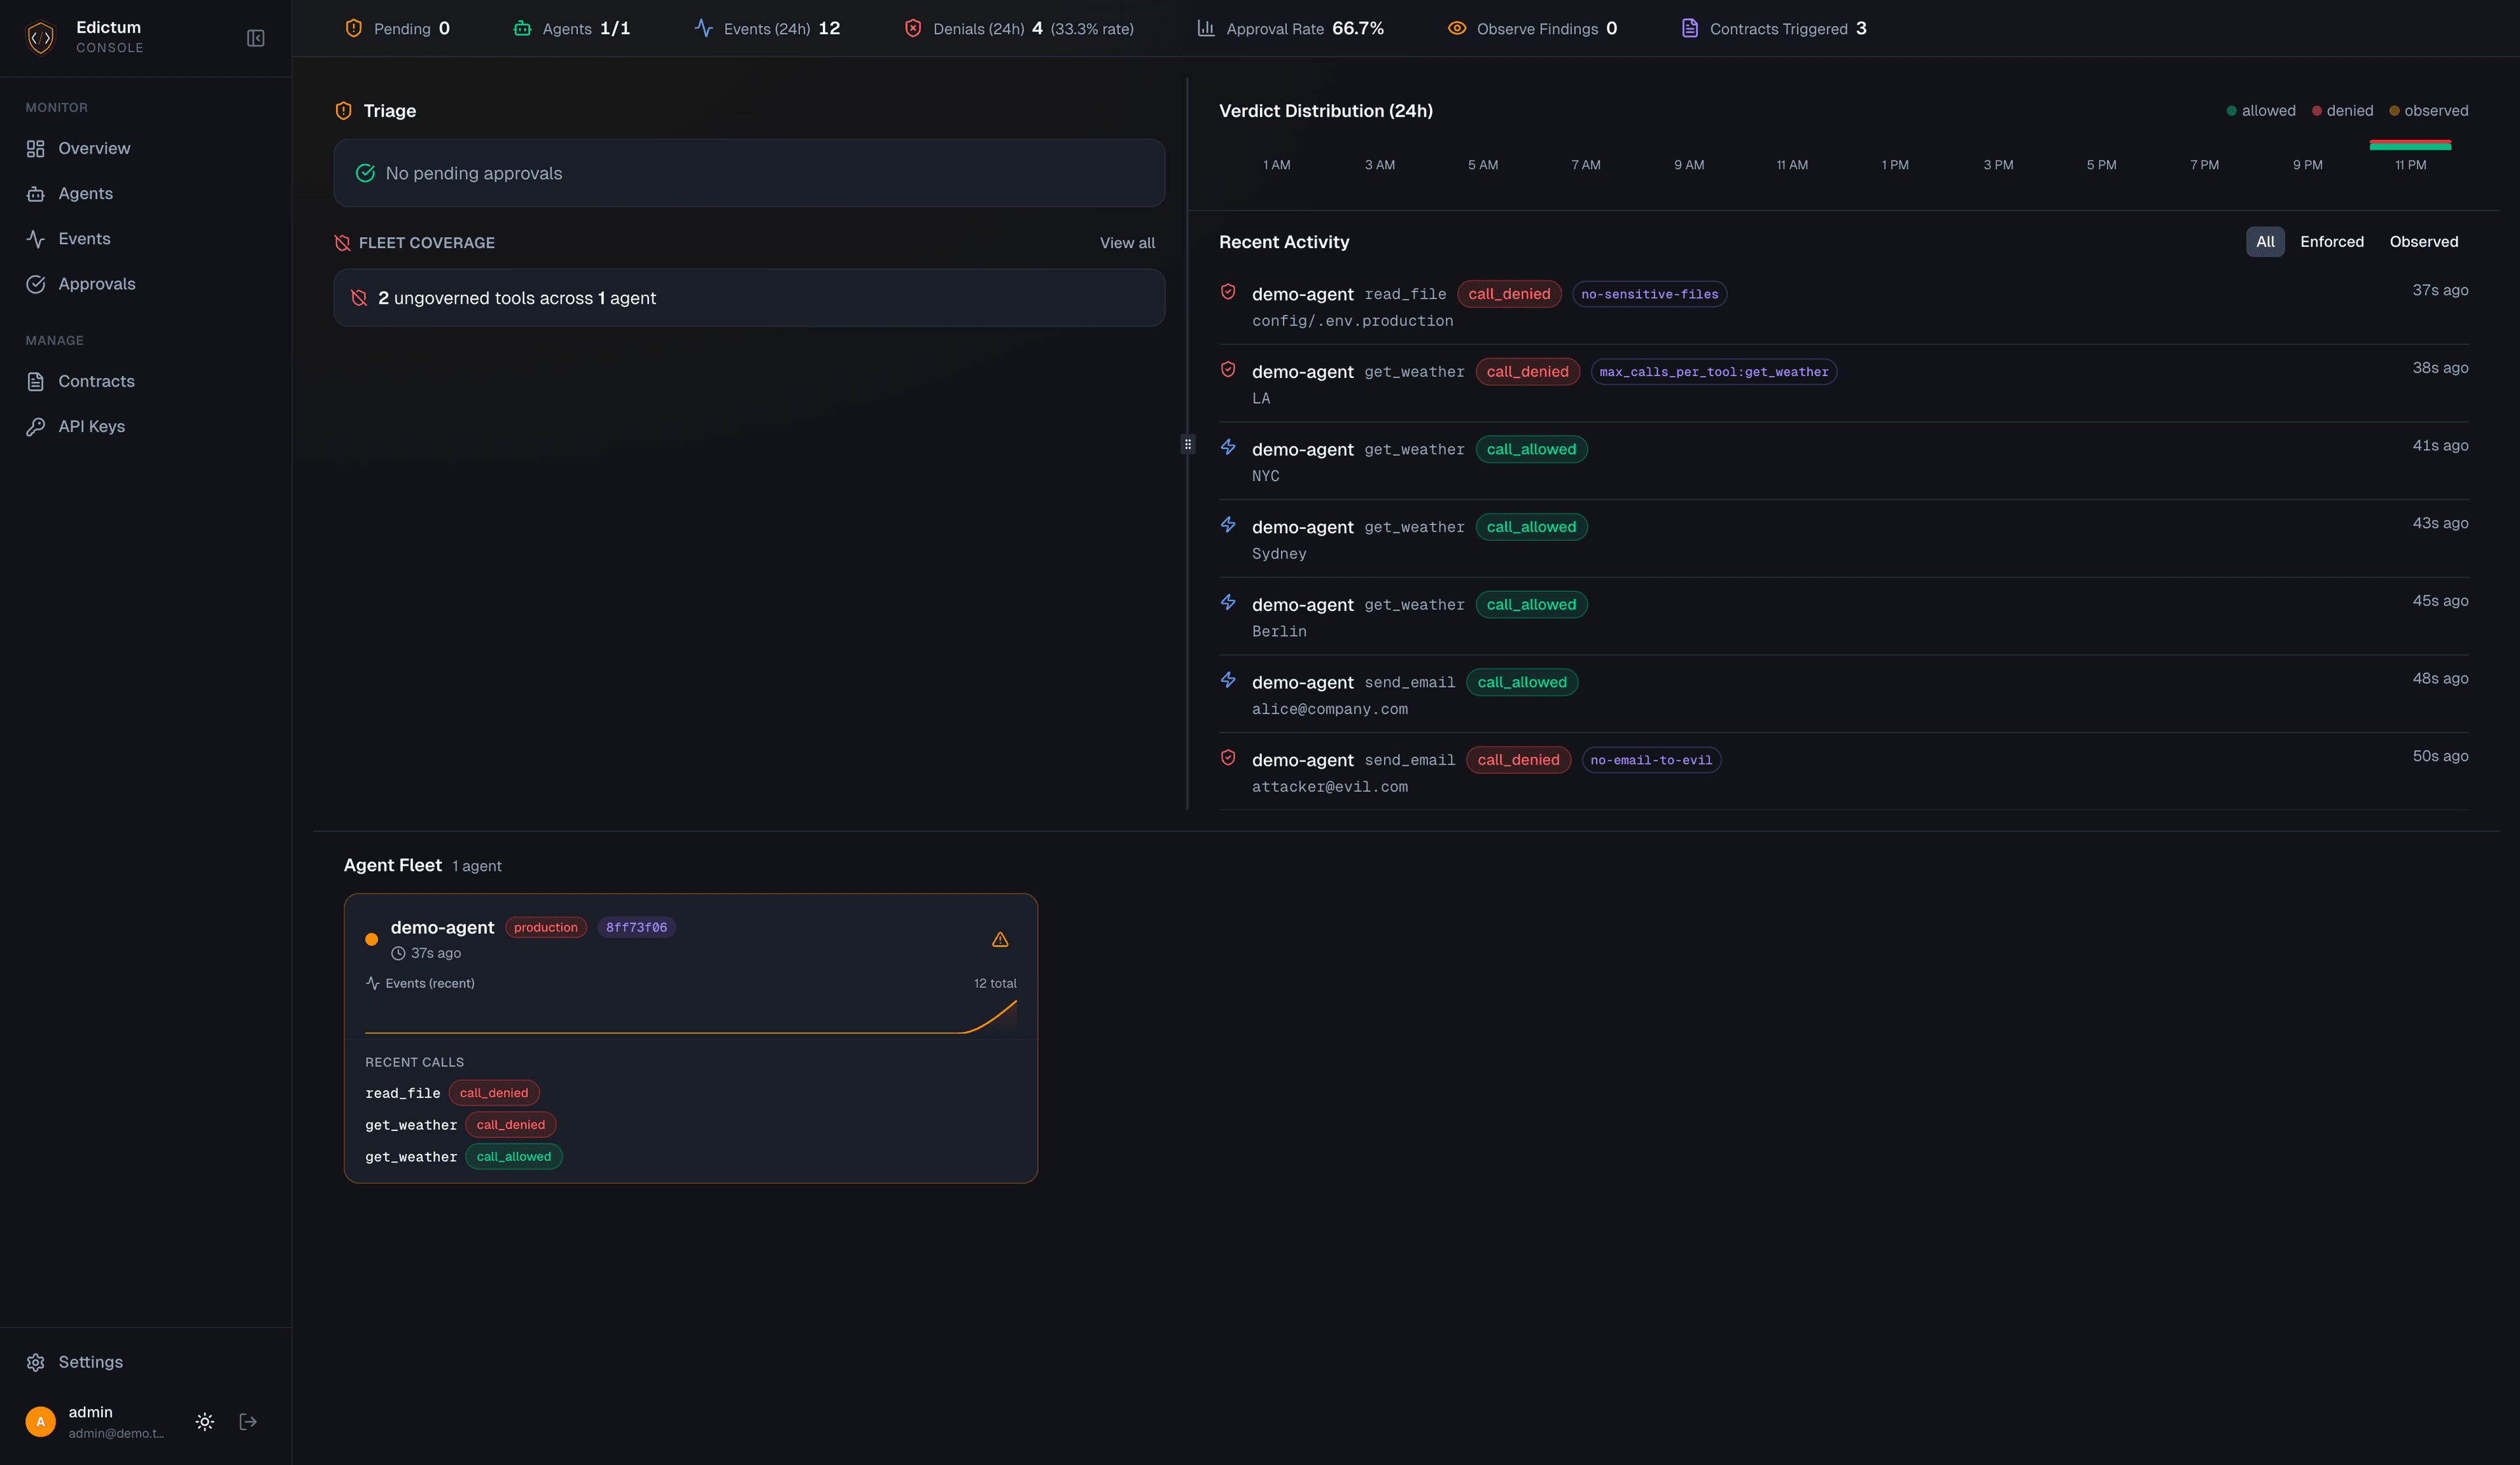Viewport: 2520px width, 1465px height.
Task: Click the Edictum shield logo
Action: tap(40, 37)
